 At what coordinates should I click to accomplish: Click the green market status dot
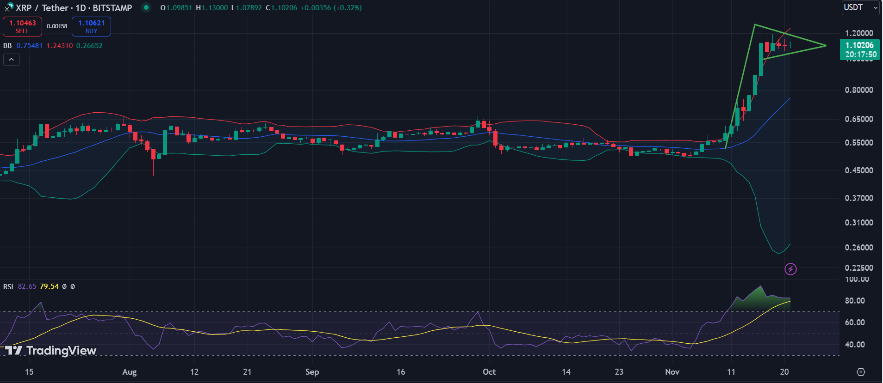[146, 7]
